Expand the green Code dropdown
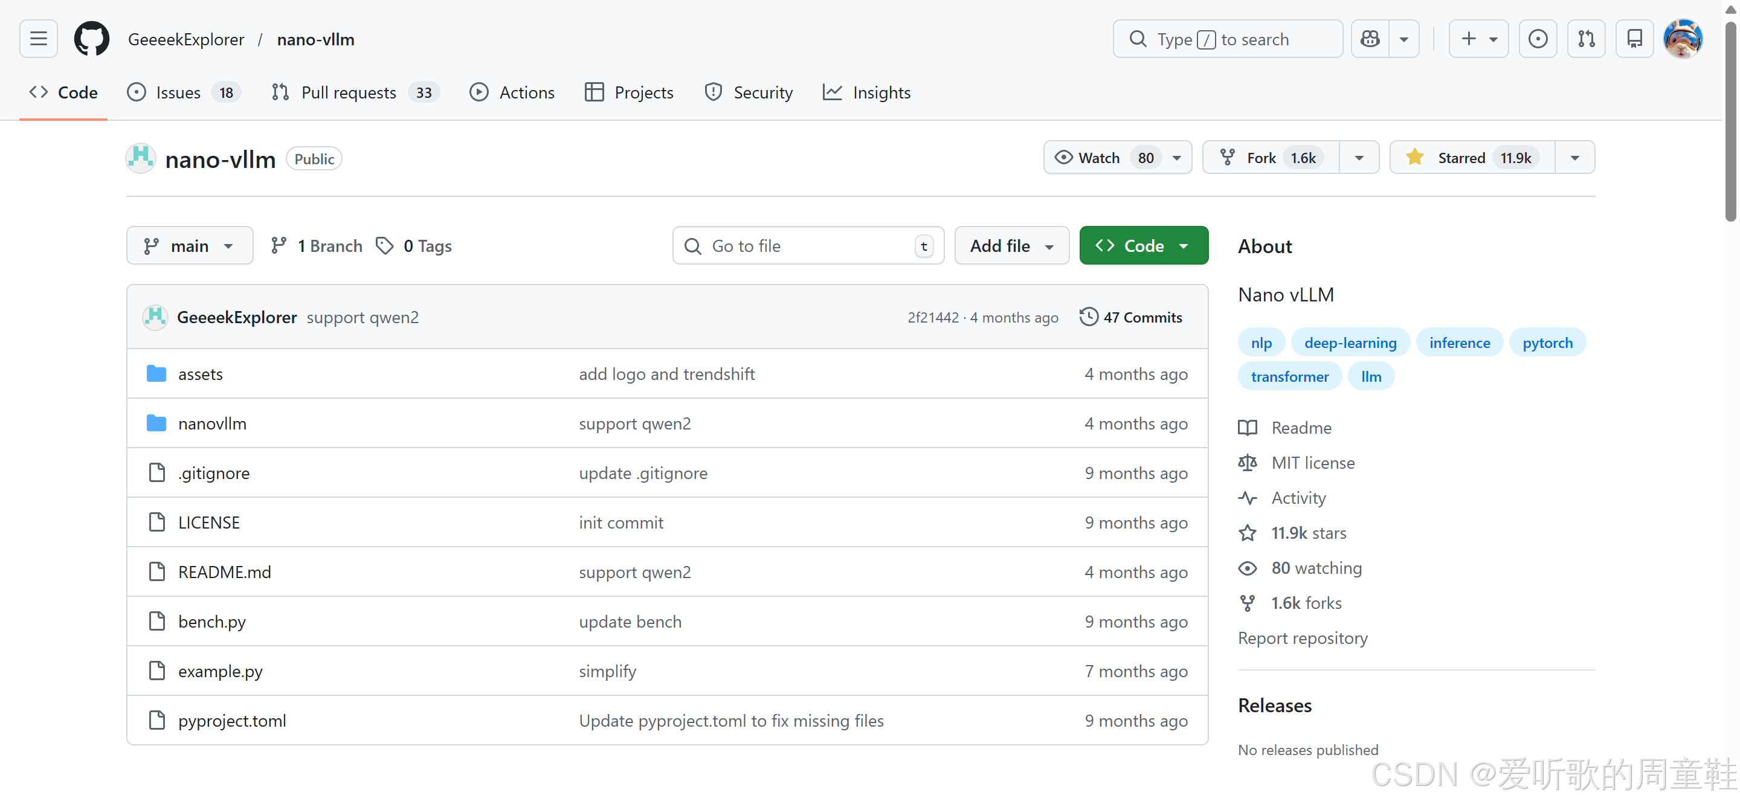This screenshot has height=804, width=1740. tap(1143, 246)
